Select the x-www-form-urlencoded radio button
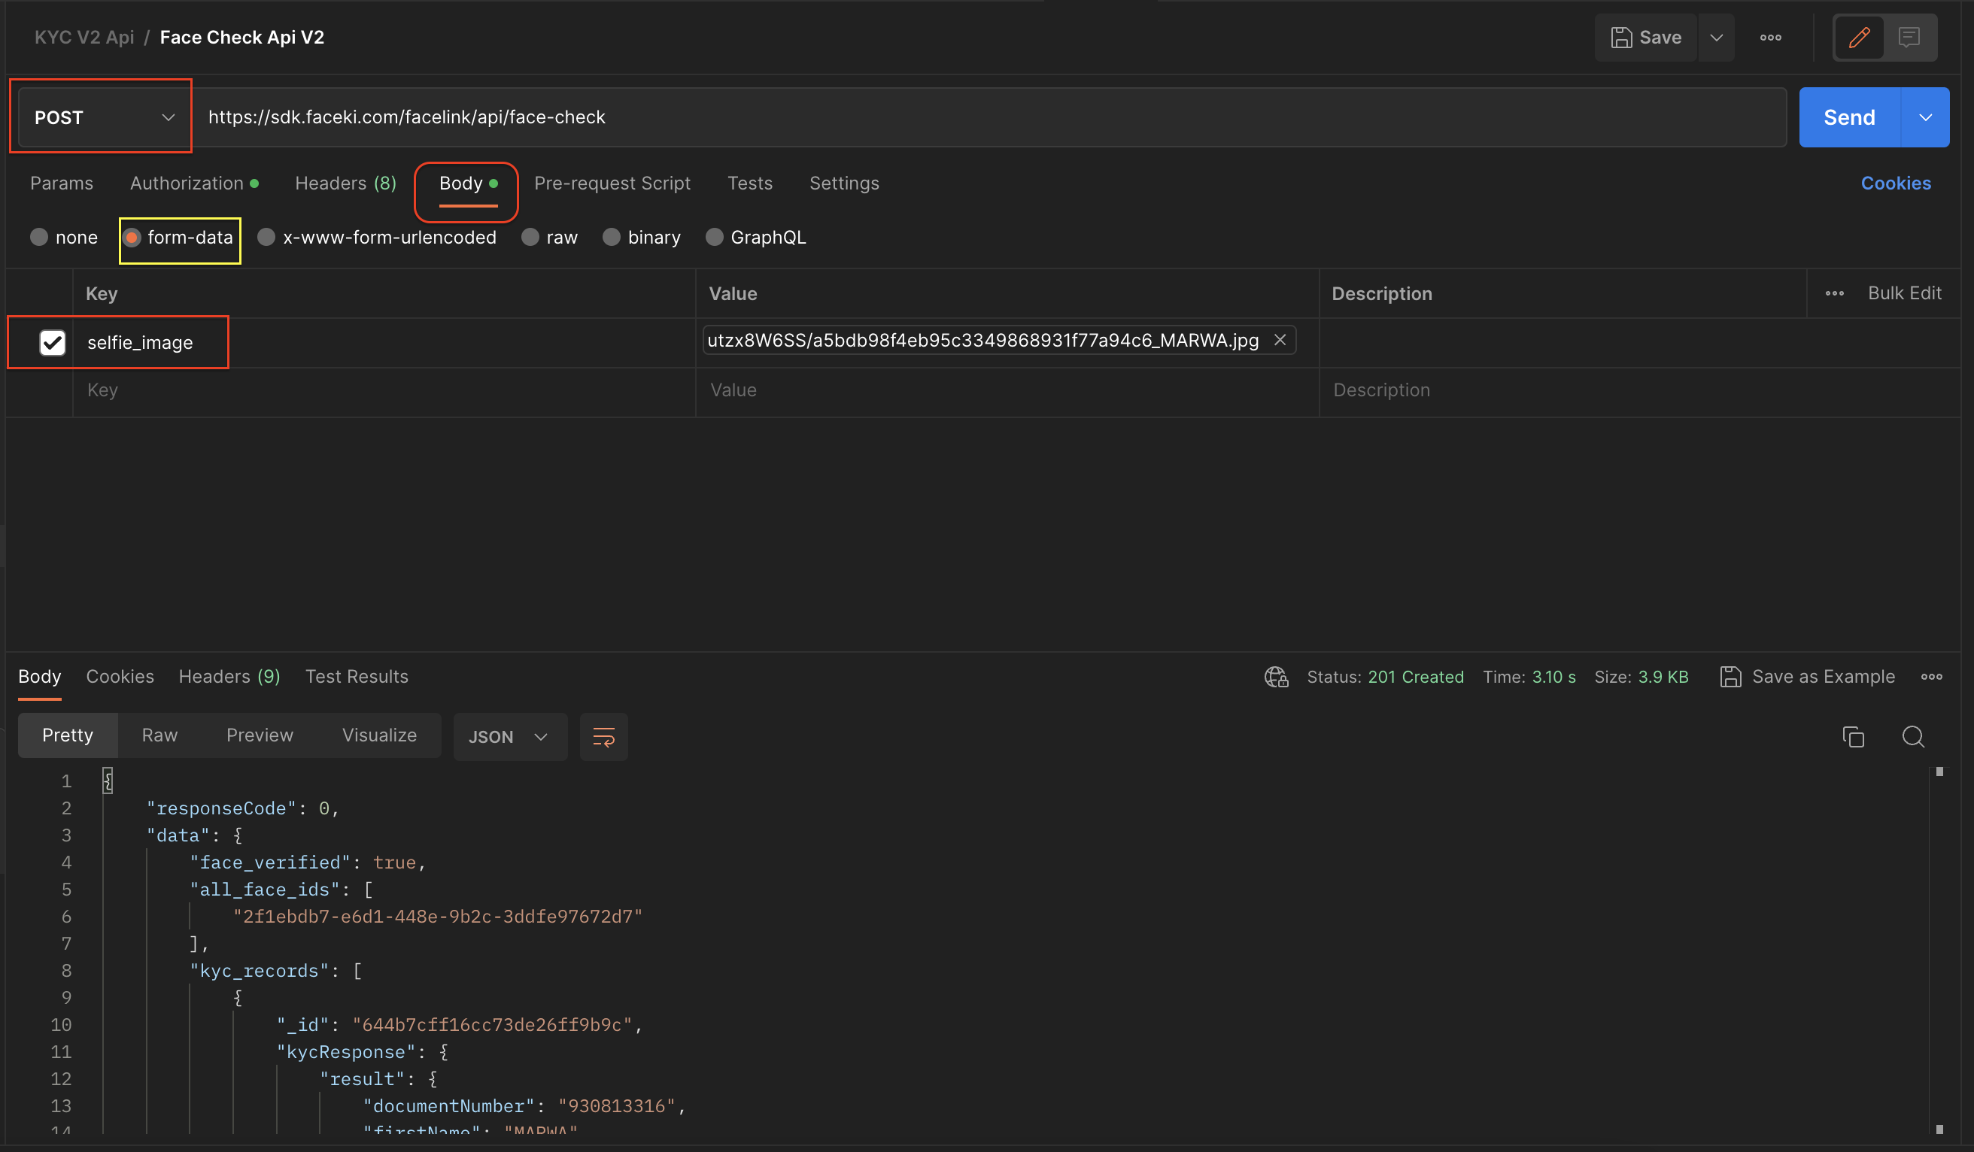1974x1152 pixels. point(266,238)
